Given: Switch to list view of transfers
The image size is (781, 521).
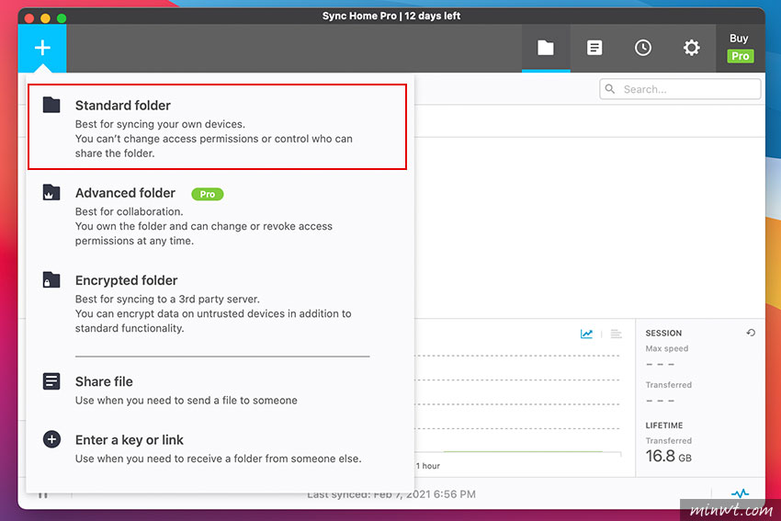Looking at the screenshot, I should [617, 334].
